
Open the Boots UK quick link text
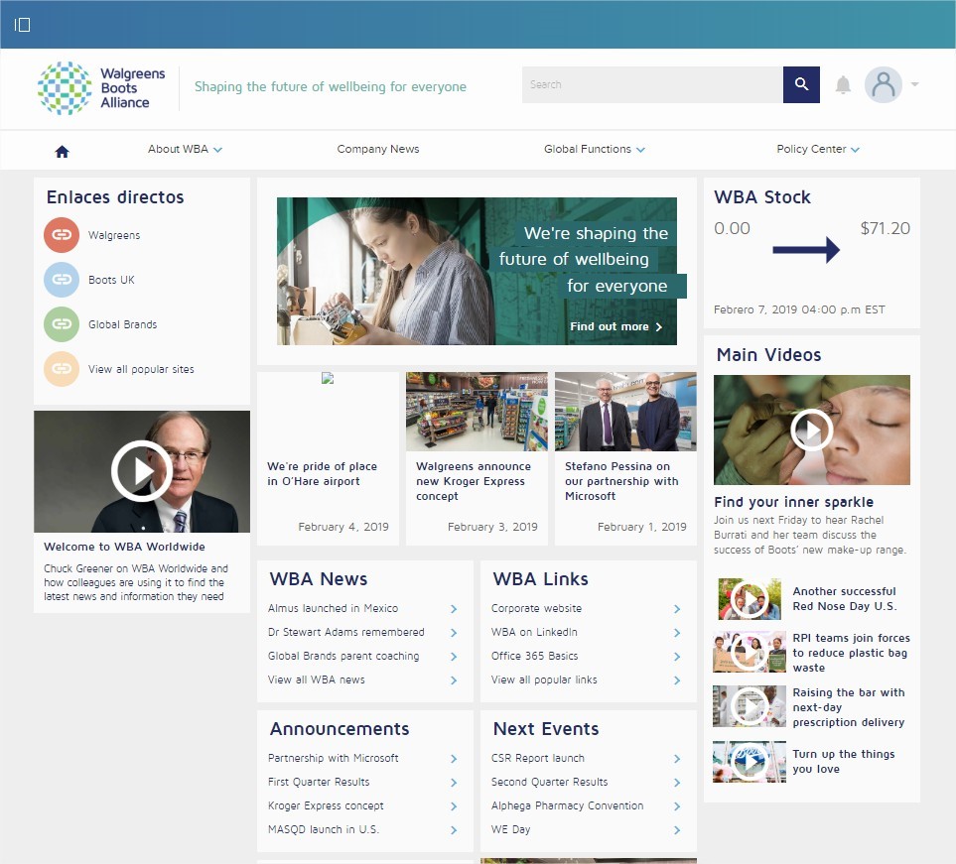point(111,280)
